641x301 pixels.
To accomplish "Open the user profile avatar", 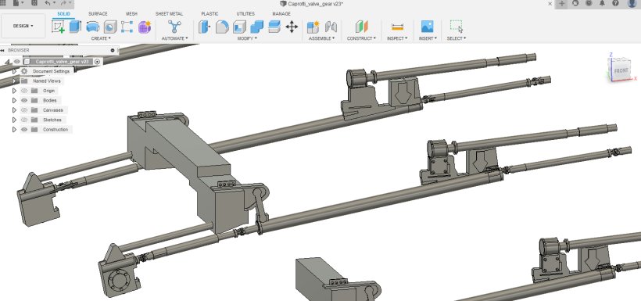I will [632, 3].
